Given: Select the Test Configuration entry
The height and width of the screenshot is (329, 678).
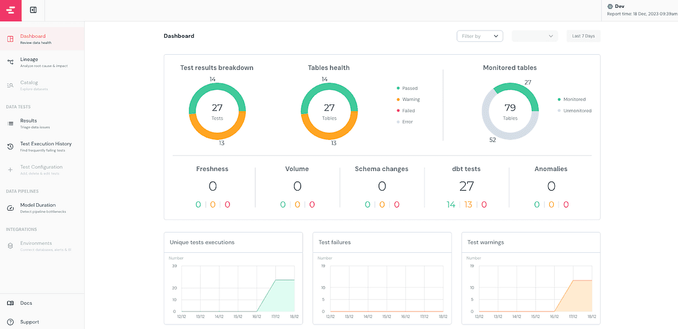Looking at the screenshot, I should tap(42, 170).
